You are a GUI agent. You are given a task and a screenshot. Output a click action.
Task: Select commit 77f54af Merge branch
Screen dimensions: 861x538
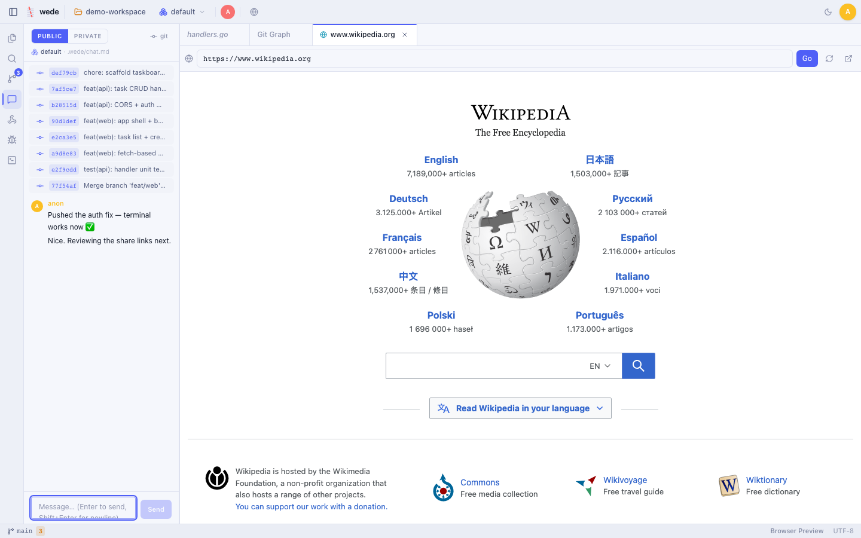click(102, 186)
